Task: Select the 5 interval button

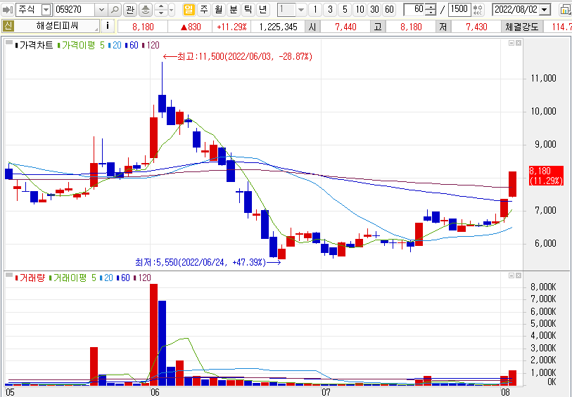Action: tap(345, 9)
